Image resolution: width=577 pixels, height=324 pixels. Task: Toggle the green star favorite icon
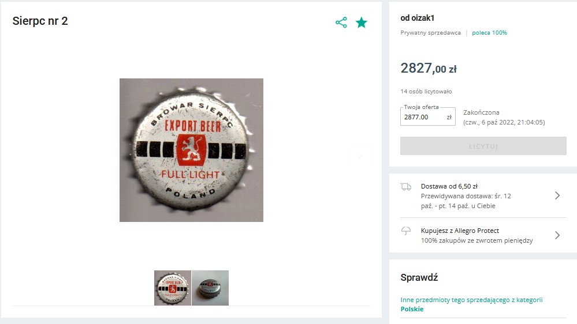[362, 22]
